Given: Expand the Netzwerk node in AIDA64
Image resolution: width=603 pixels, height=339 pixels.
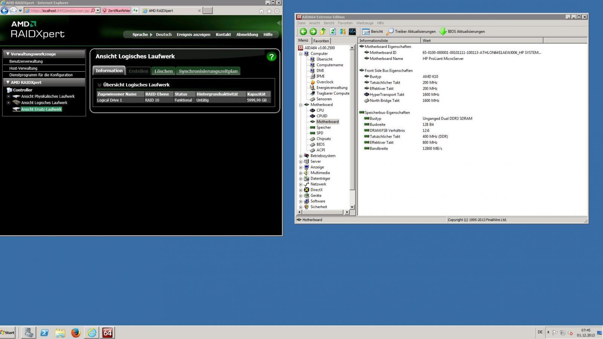Looking at the screenshot, I should point(301,184).
